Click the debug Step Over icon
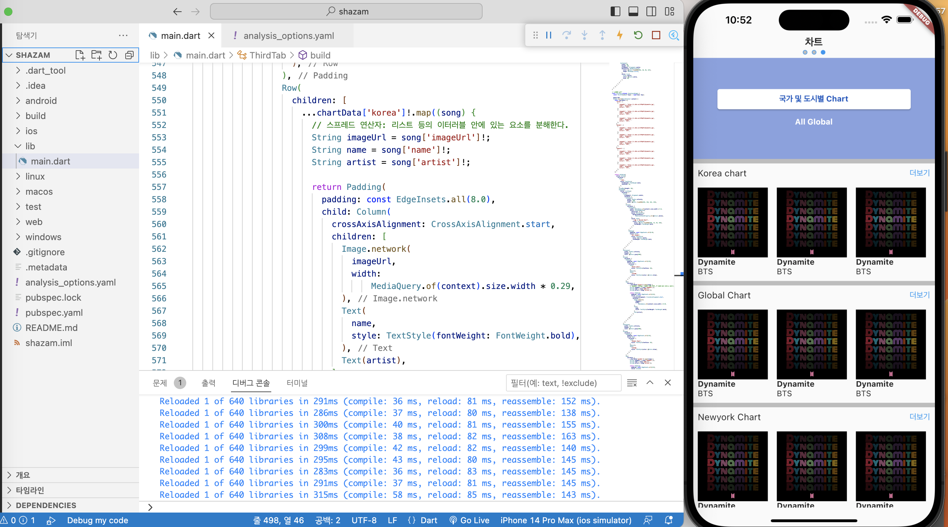Image resolution: width=948 pixels, height=527 pixels. point(566,35)
